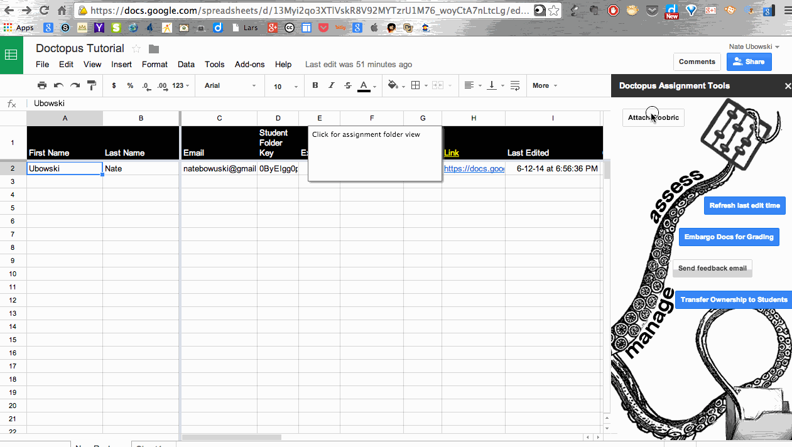Open the Insert menu

(121, 64)
